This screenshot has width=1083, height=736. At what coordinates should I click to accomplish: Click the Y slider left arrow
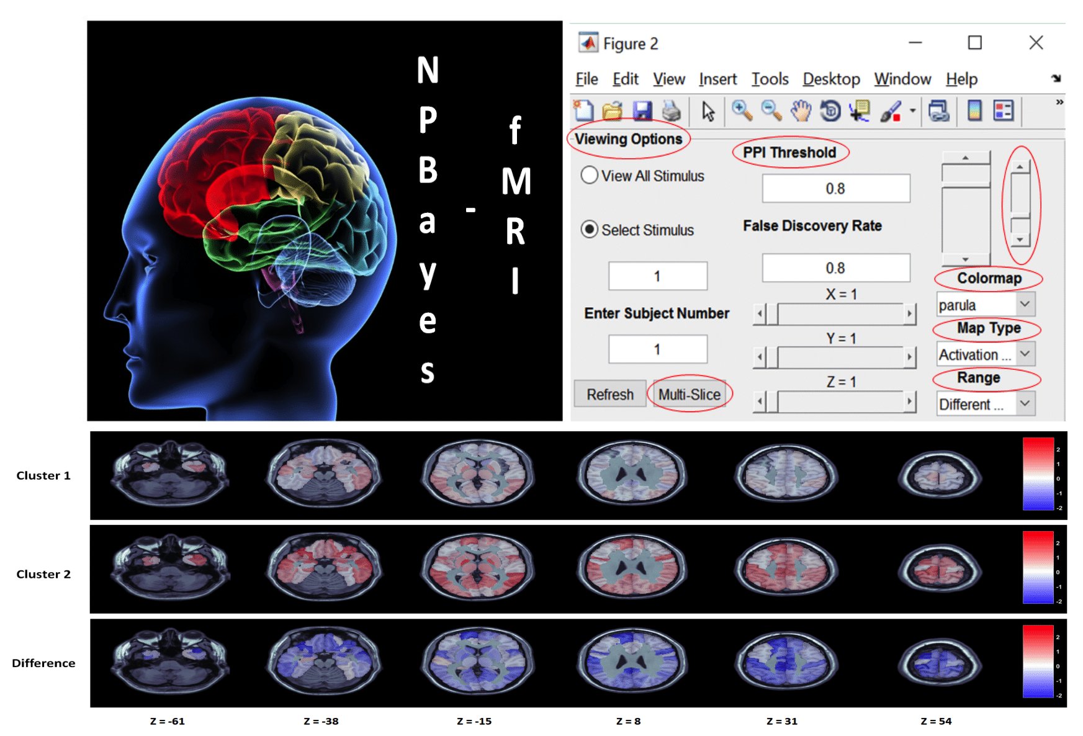pos(760,357)
